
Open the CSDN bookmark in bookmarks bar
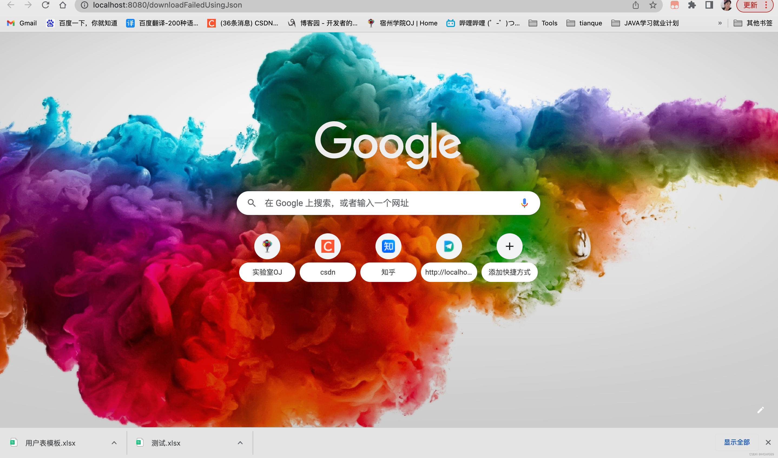[x=243, y=23]
